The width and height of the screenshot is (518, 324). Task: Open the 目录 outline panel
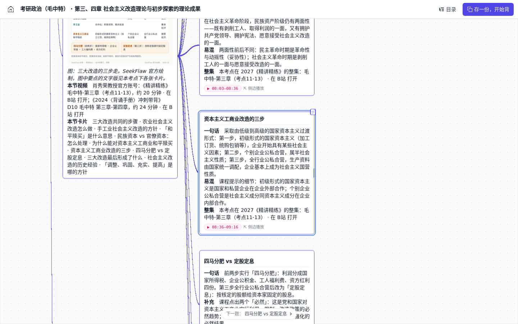coord(447,9)
